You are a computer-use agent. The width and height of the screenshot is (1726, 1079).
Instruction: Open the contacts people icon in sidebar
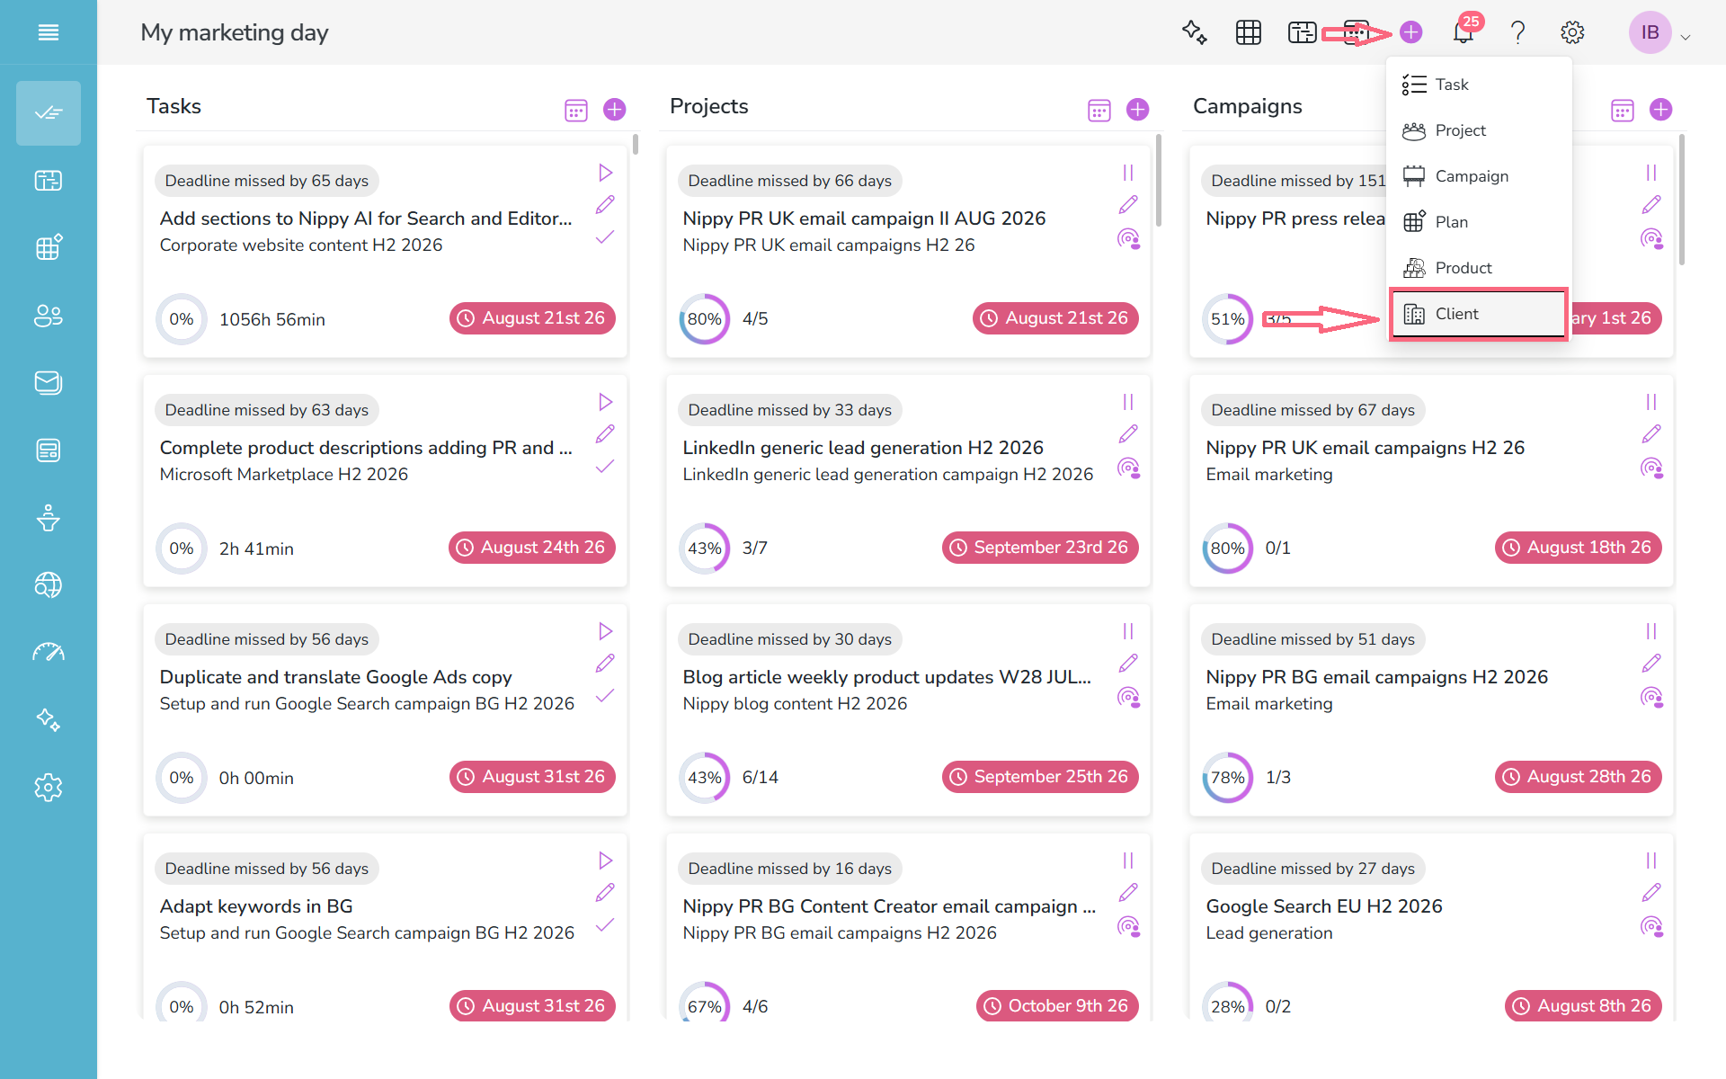[49, 316]
